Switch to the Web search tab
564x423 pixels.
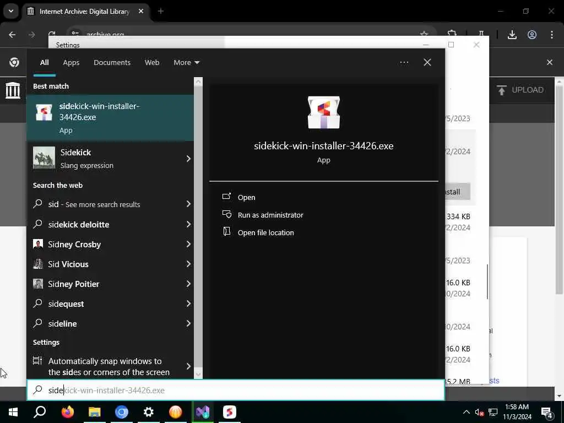(152, 63)
